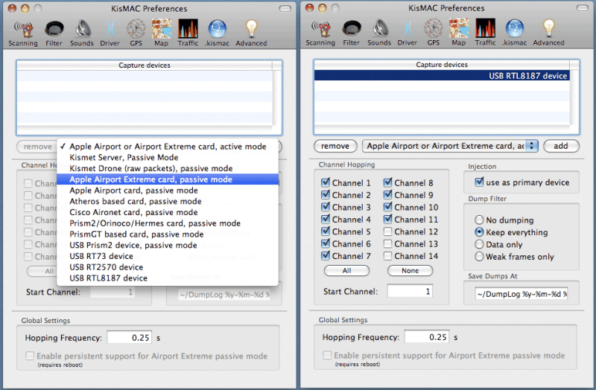Open Scanning preferences in right window

pos(320,33)
